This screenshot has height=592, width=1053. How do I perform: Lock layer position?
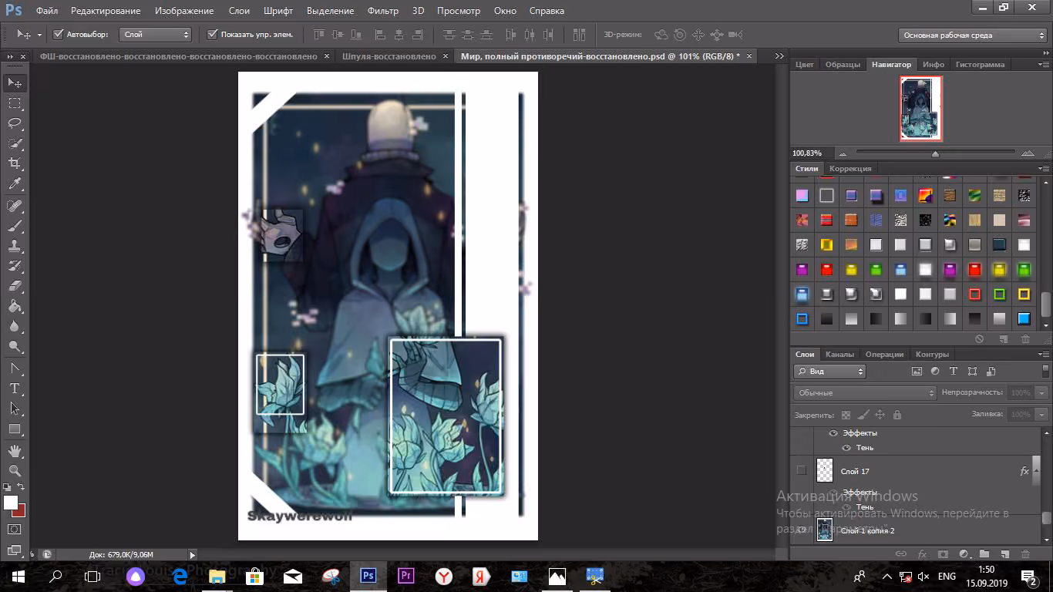click(880, 415)
